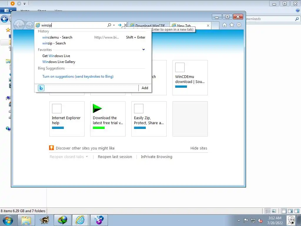Click the 'Hide sites' link

199,148
